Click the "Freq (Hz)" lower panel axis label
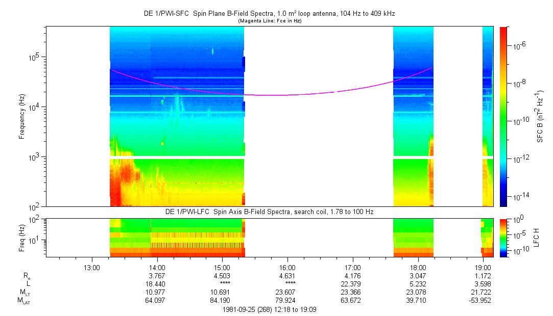 22,238
